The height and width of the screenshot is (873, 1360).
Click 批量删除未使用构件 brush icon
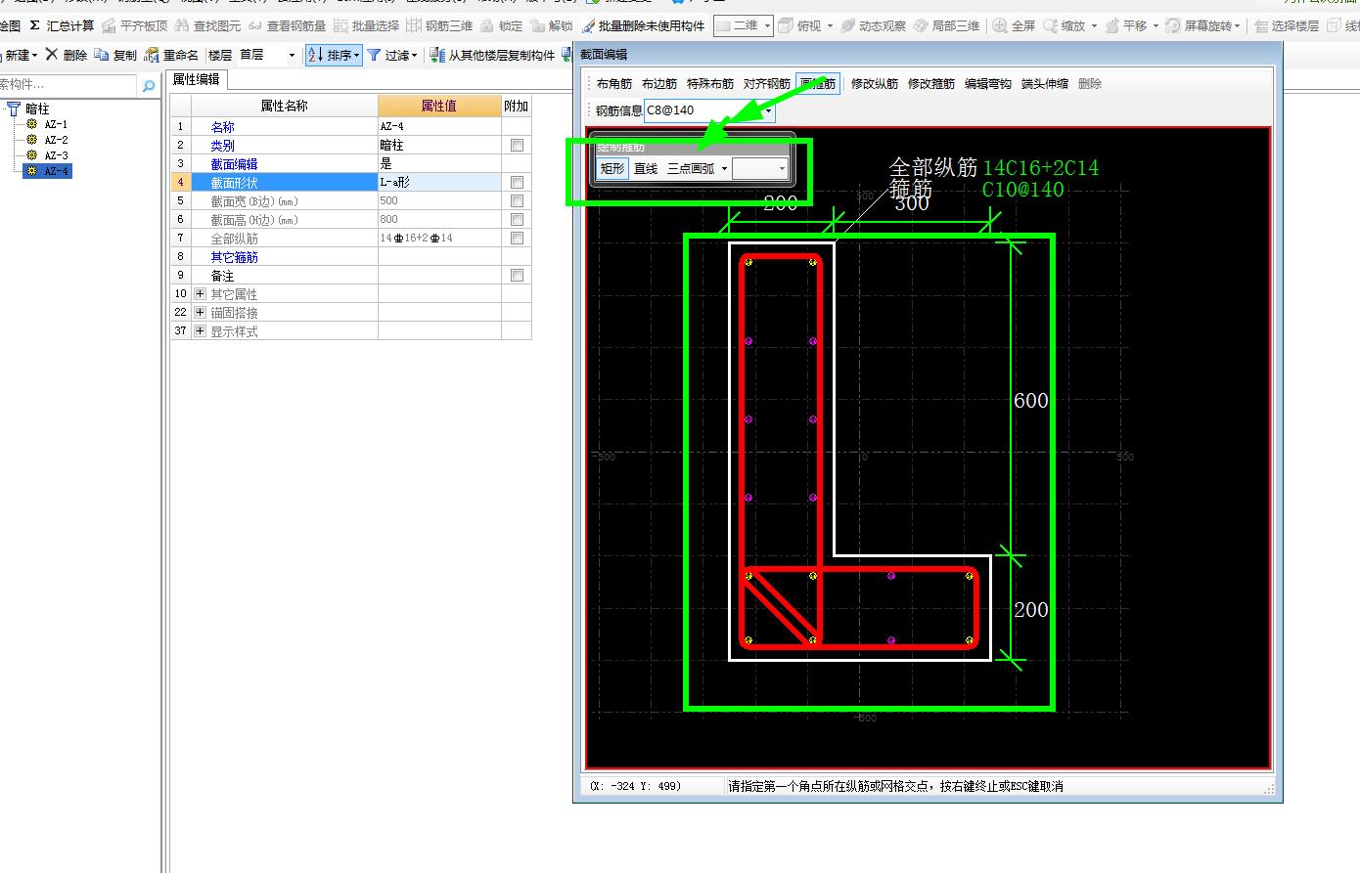(588, 25)
